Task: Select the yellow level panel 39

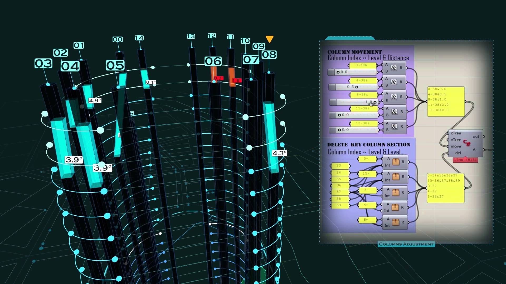Action: tap(340, 205)
